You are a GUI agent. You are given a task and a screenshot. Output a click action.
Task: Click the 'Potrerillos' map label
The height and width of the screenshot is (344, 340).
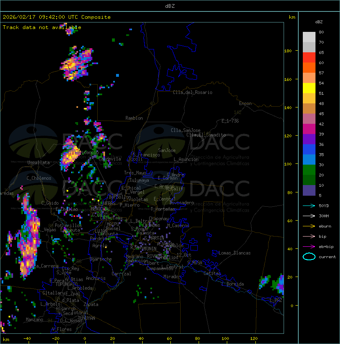(68, 225)
